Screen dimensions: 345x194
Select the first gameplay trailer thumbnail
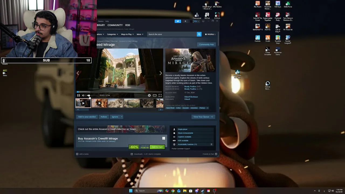(83, 103)
